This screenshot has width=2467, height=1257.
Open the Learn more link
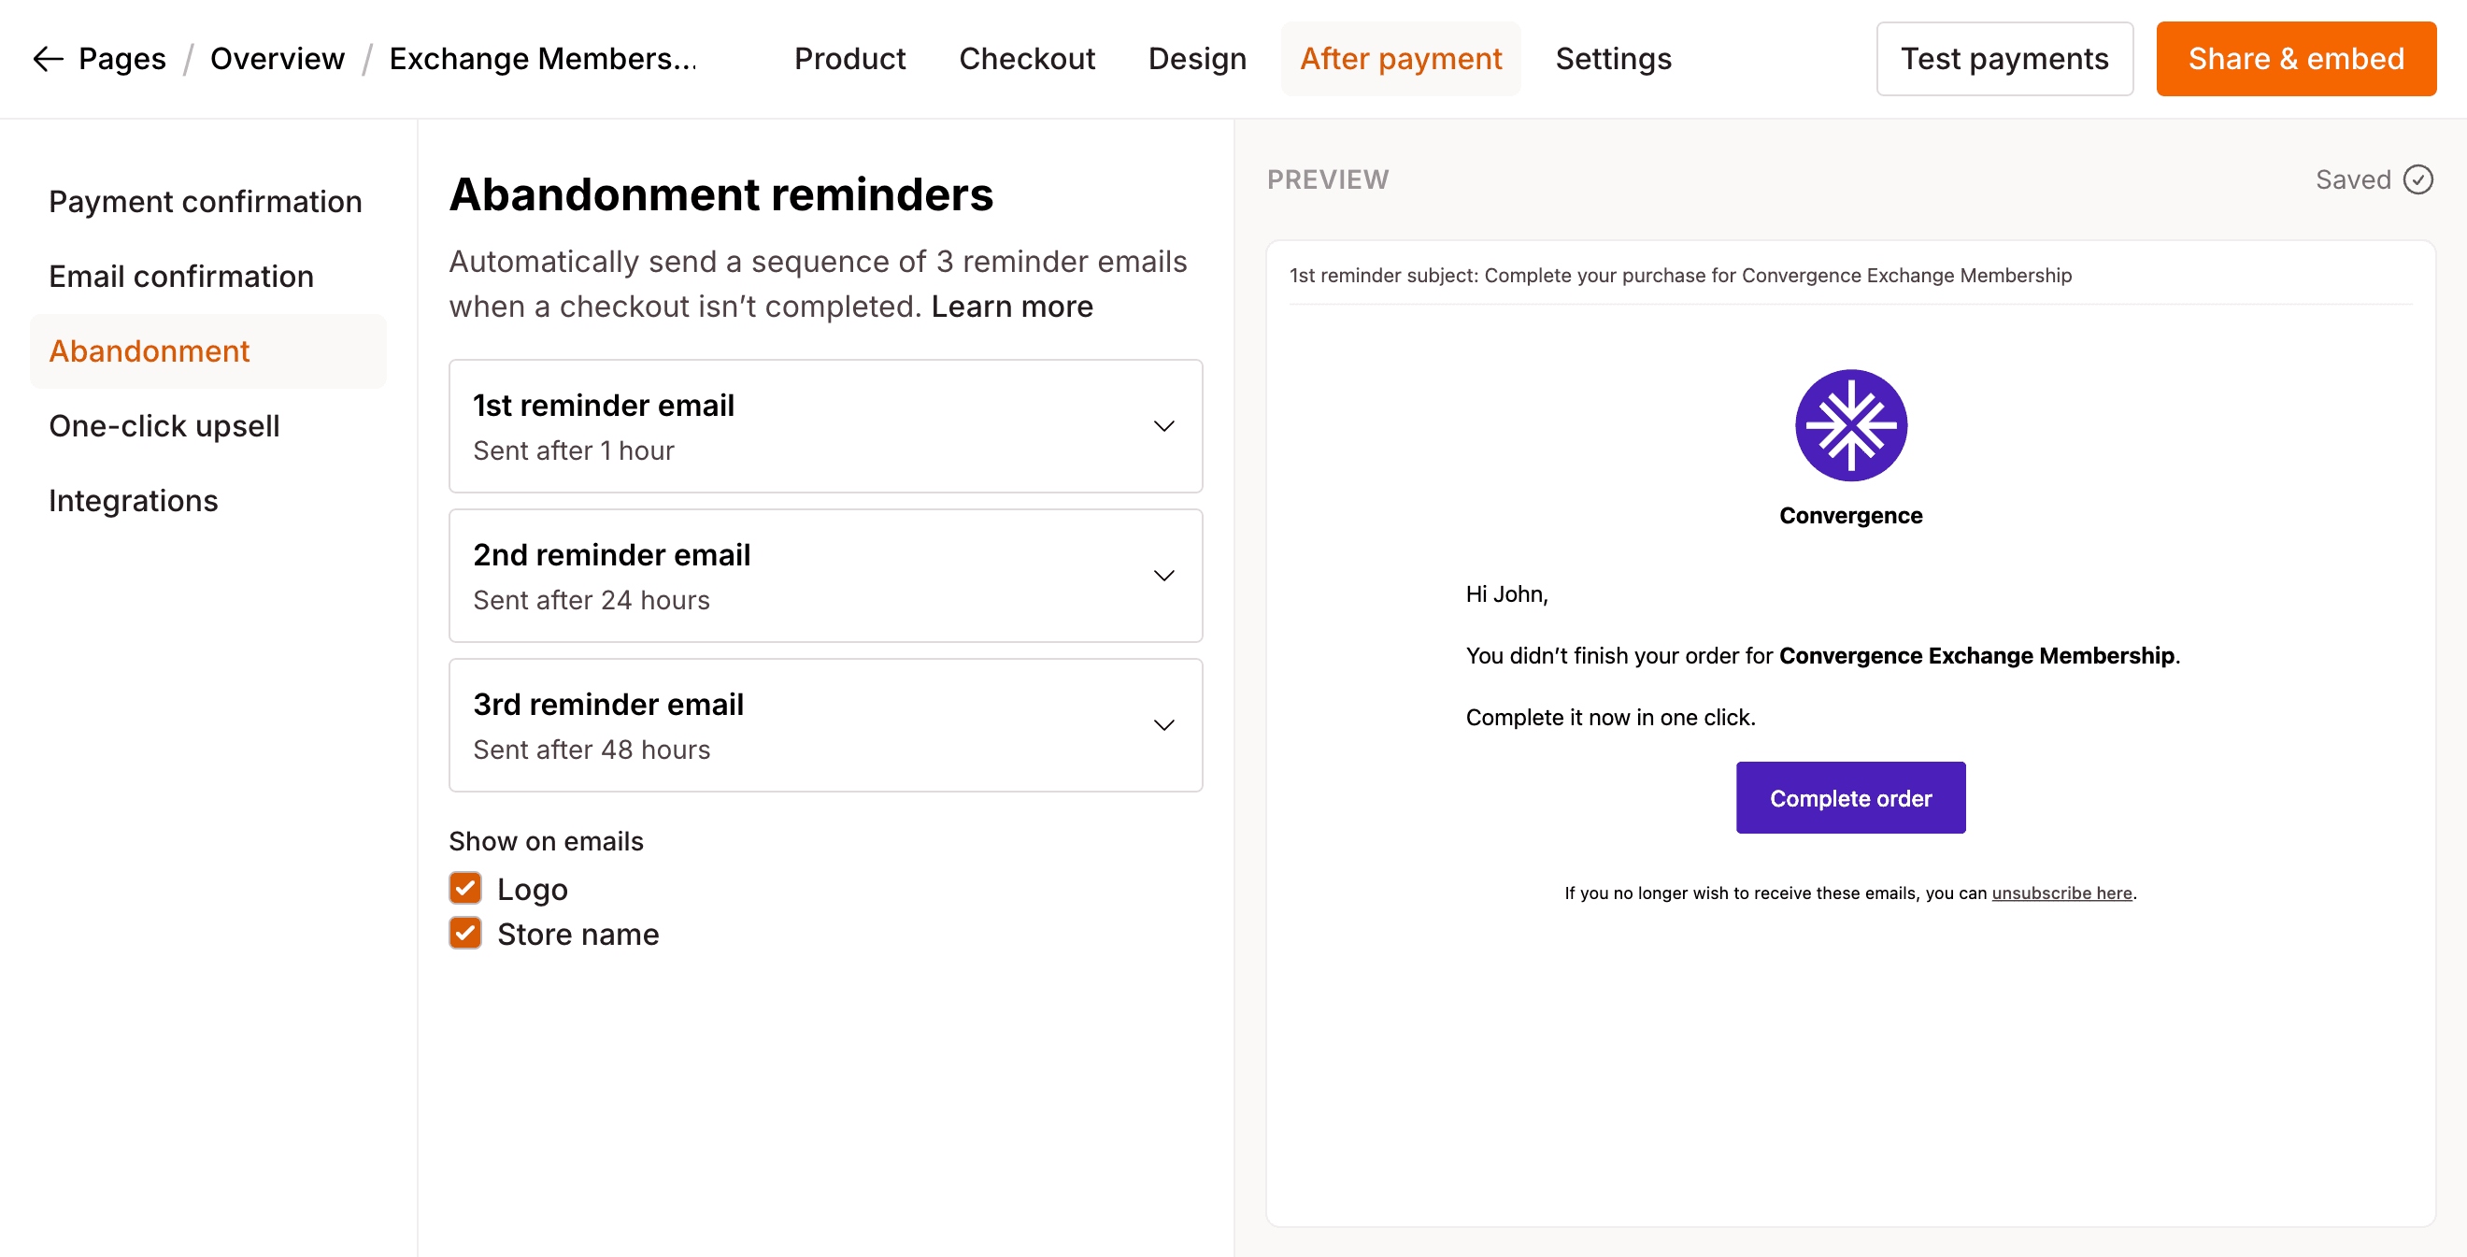(x=1011, y=307)
